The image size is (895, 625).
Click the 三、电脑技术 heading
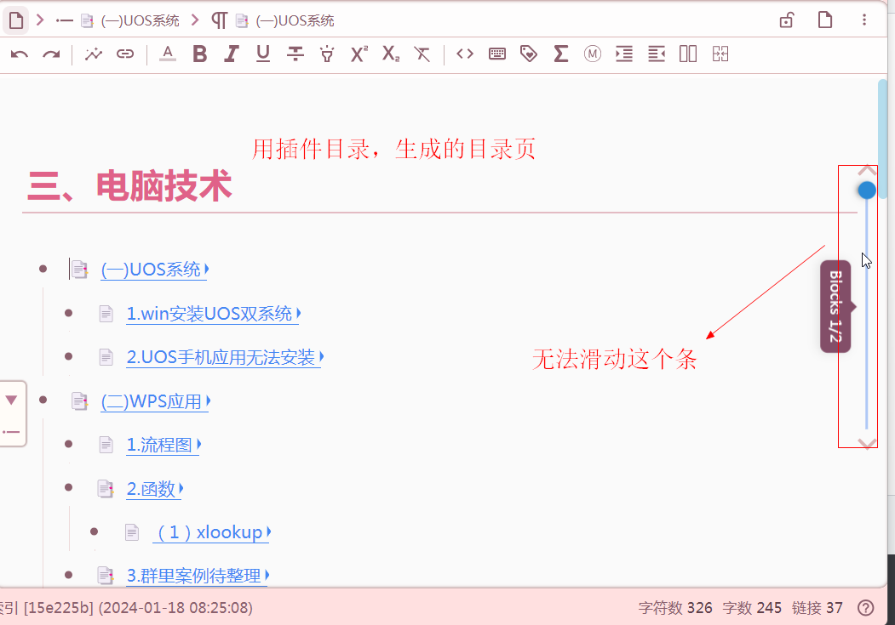(x=130, y=186)
